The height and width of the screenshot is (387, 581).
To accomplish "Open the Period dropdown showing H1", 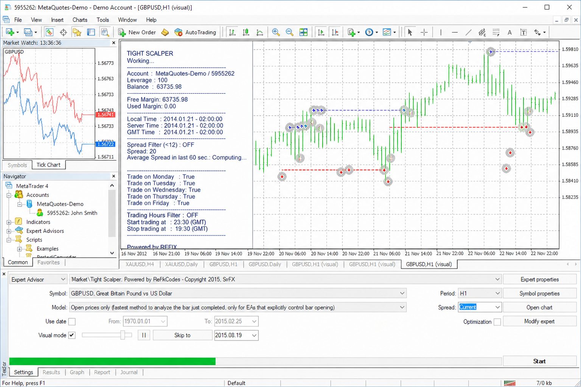I will [480, 293].
